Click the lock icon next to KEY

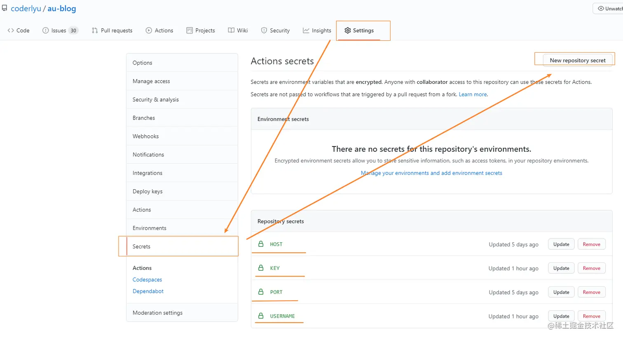pyautogui.click(x=261, y=268)
